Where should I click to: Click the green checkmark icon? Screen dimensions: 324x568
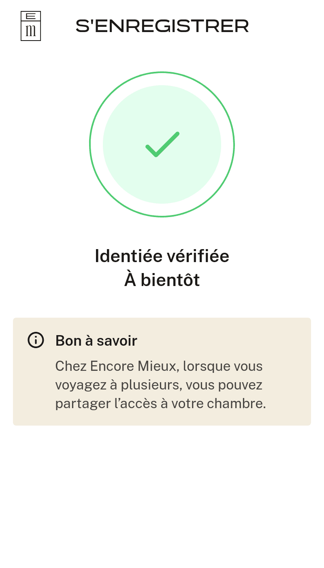click(x=162, y=144)
